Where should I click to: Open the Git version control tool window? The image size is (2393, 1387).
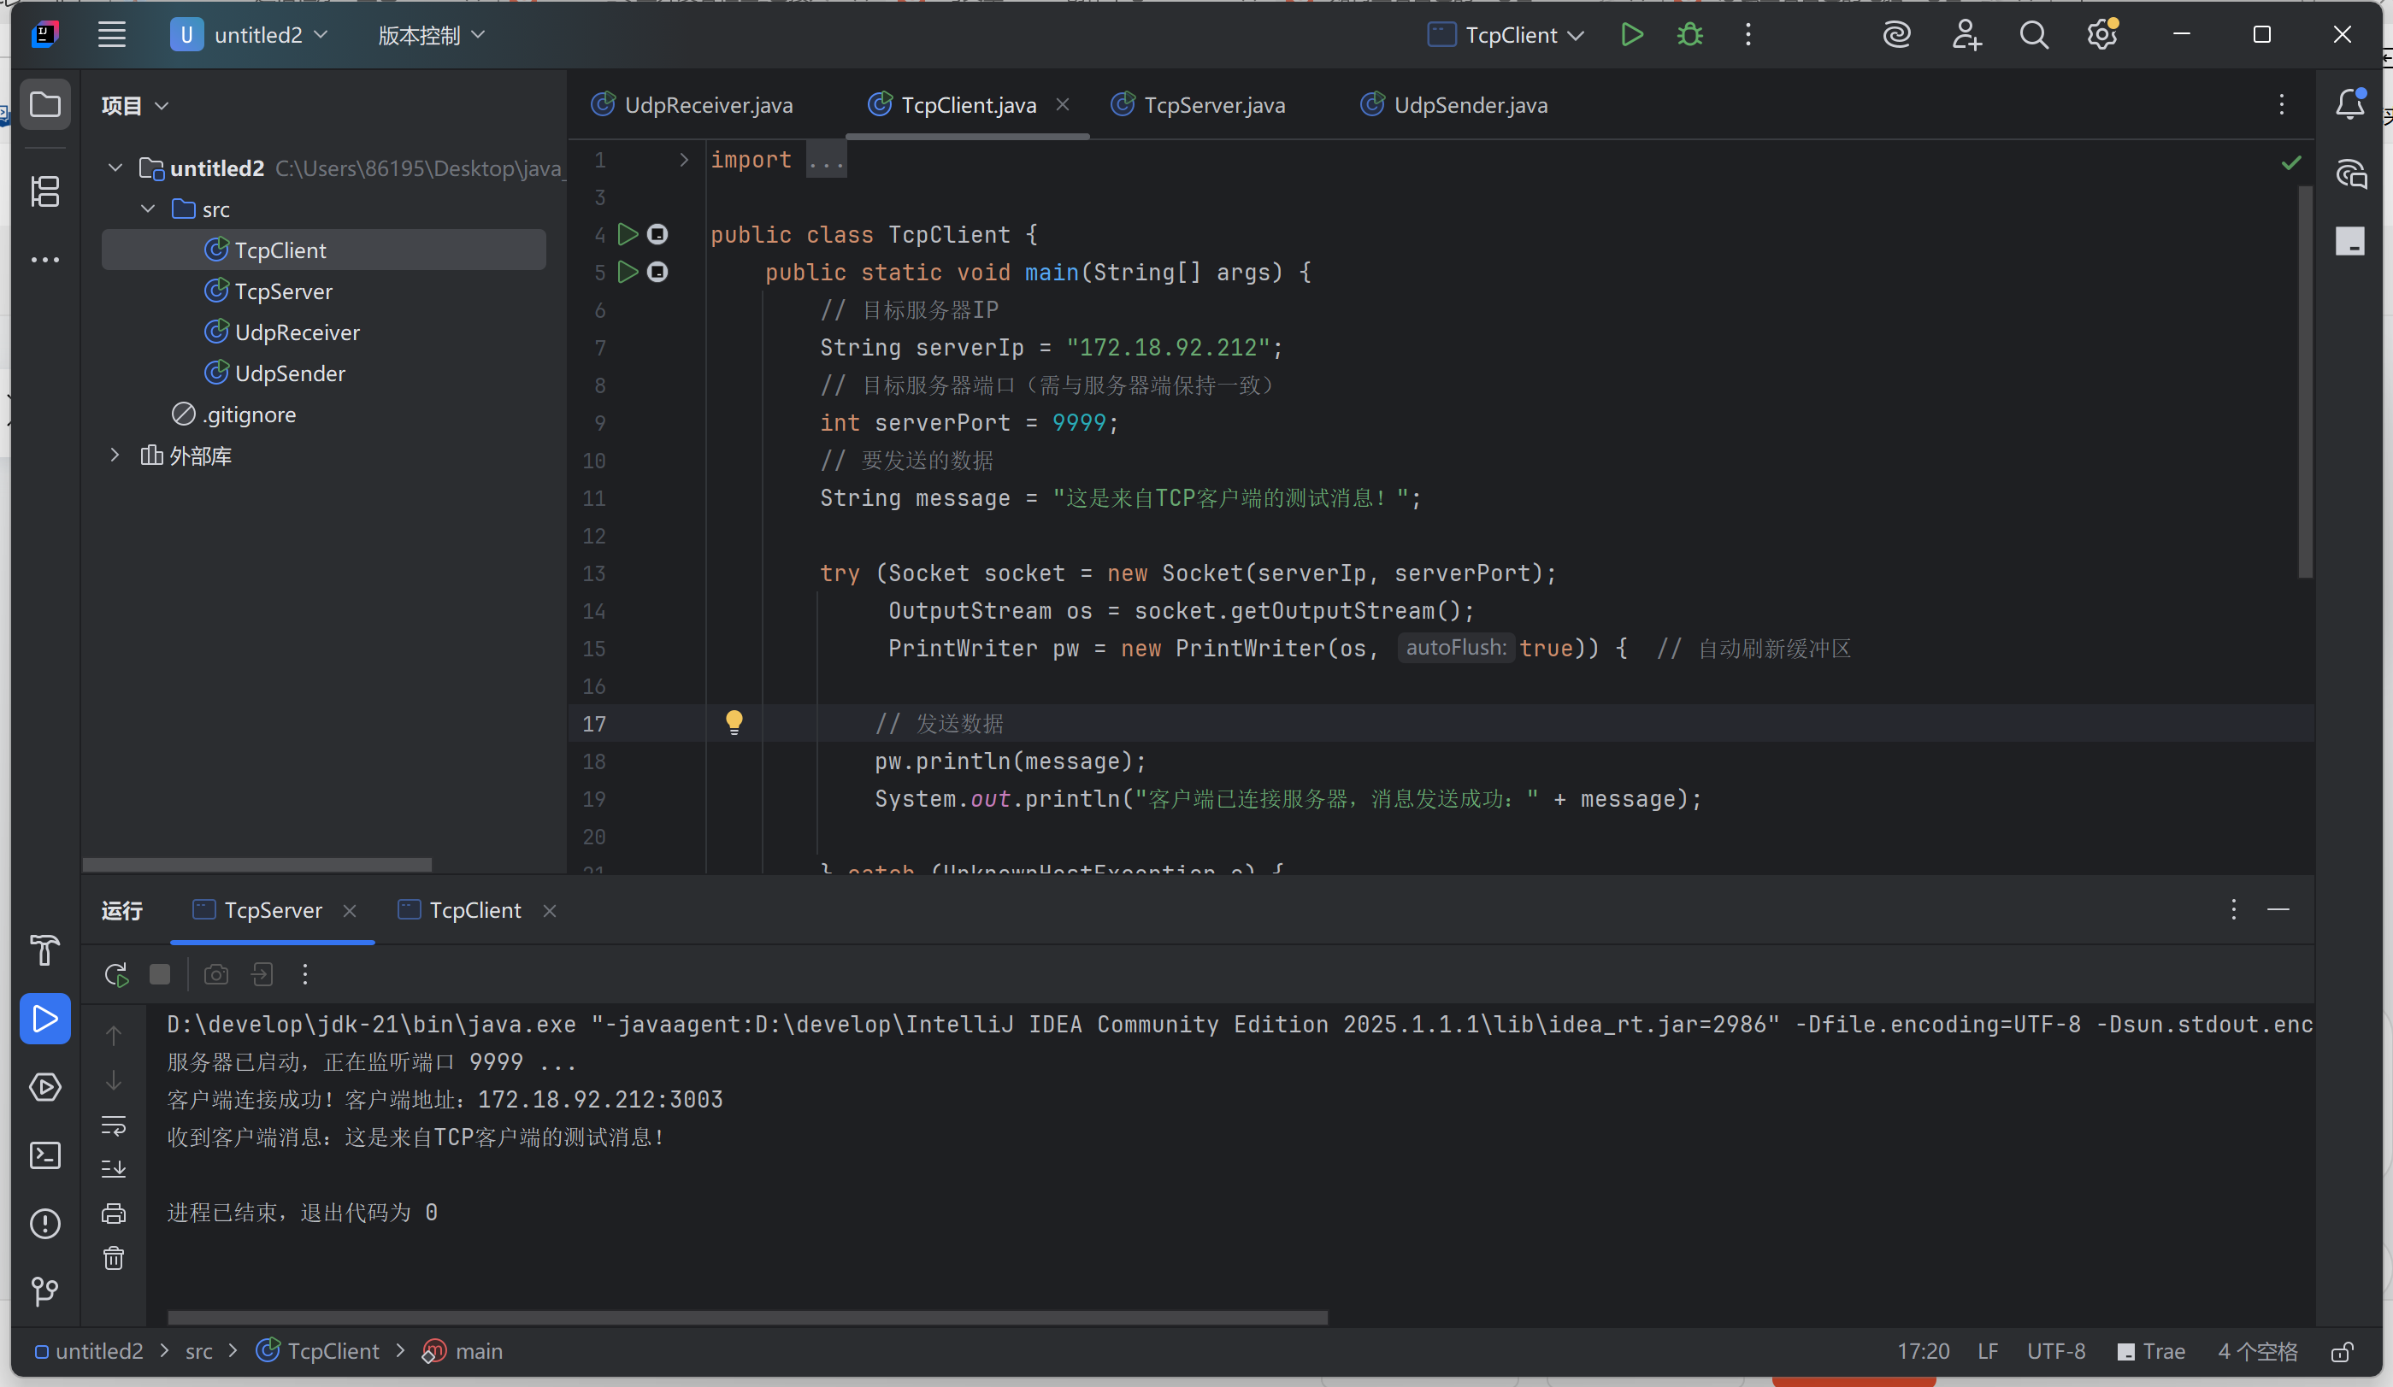44,1290
